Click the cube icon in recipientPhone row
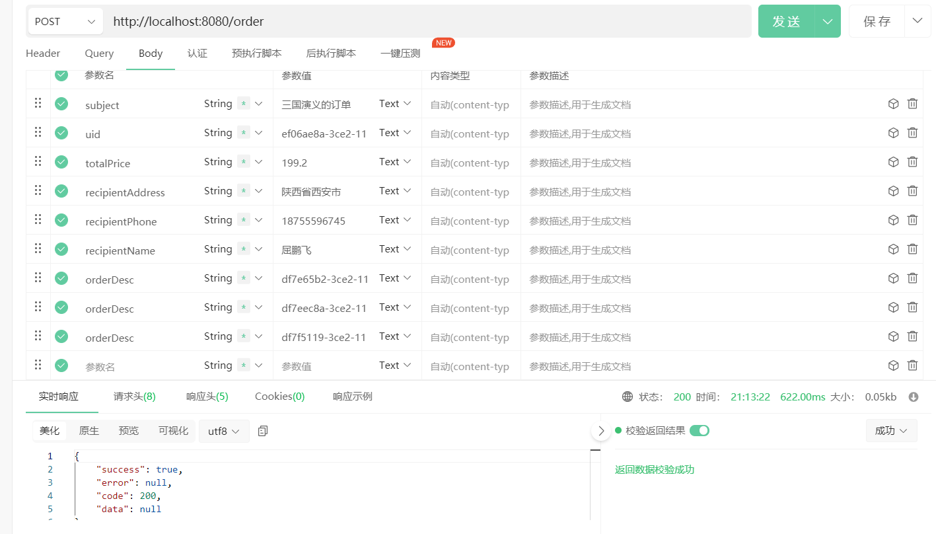The image size is (936, 534). [x=893, y=220]
